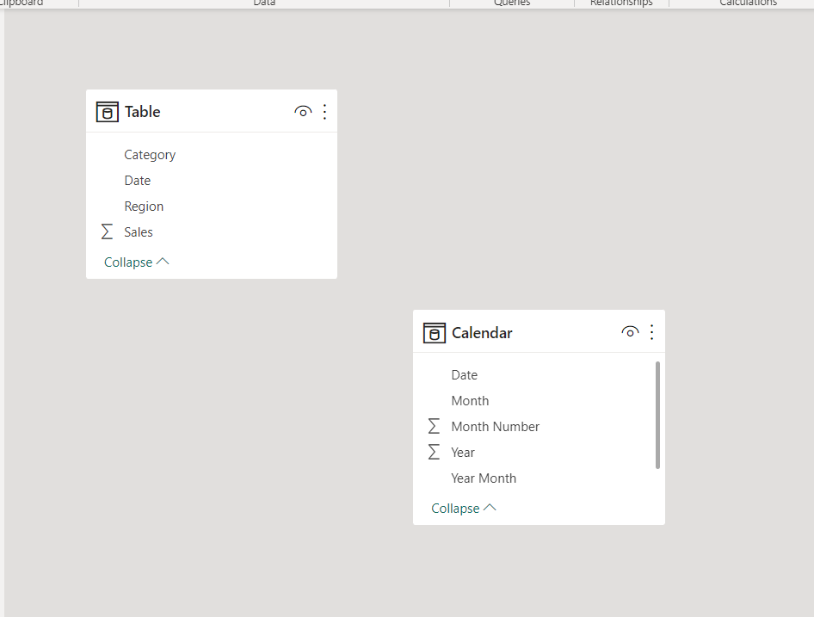Open more options menu for Table

(x=325, y=112)
